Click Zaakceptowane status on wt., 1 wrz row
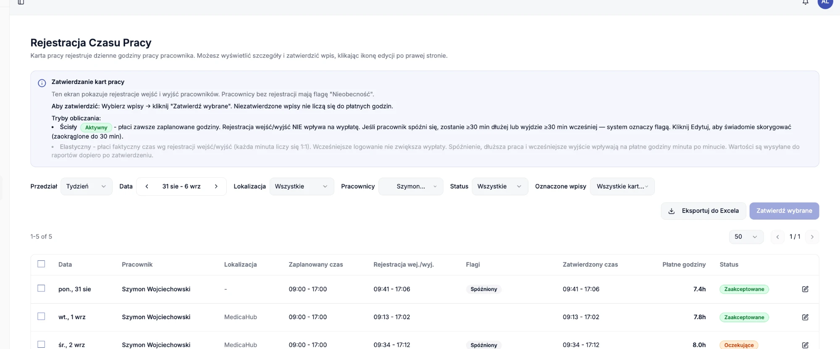The width and height of the screenshot is (840, 349). pos(744,317)
